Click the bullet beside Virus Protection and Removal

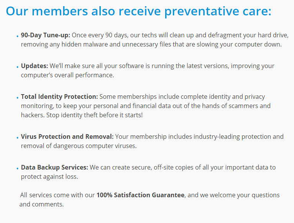click(x=17, y=137)
